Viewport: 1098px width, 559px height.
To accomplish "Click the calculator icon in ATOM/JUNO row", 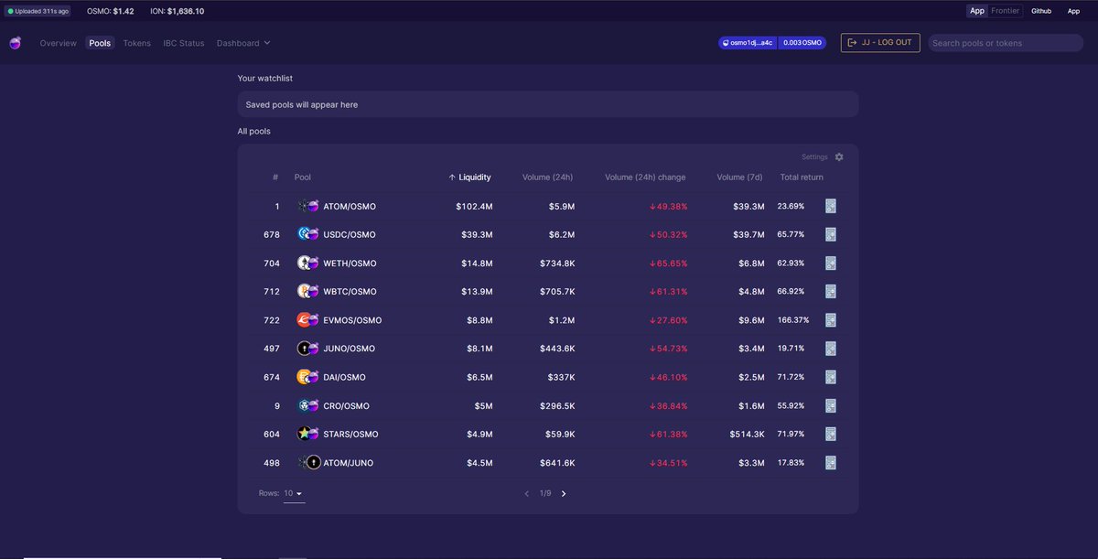I will pos(831,463).
